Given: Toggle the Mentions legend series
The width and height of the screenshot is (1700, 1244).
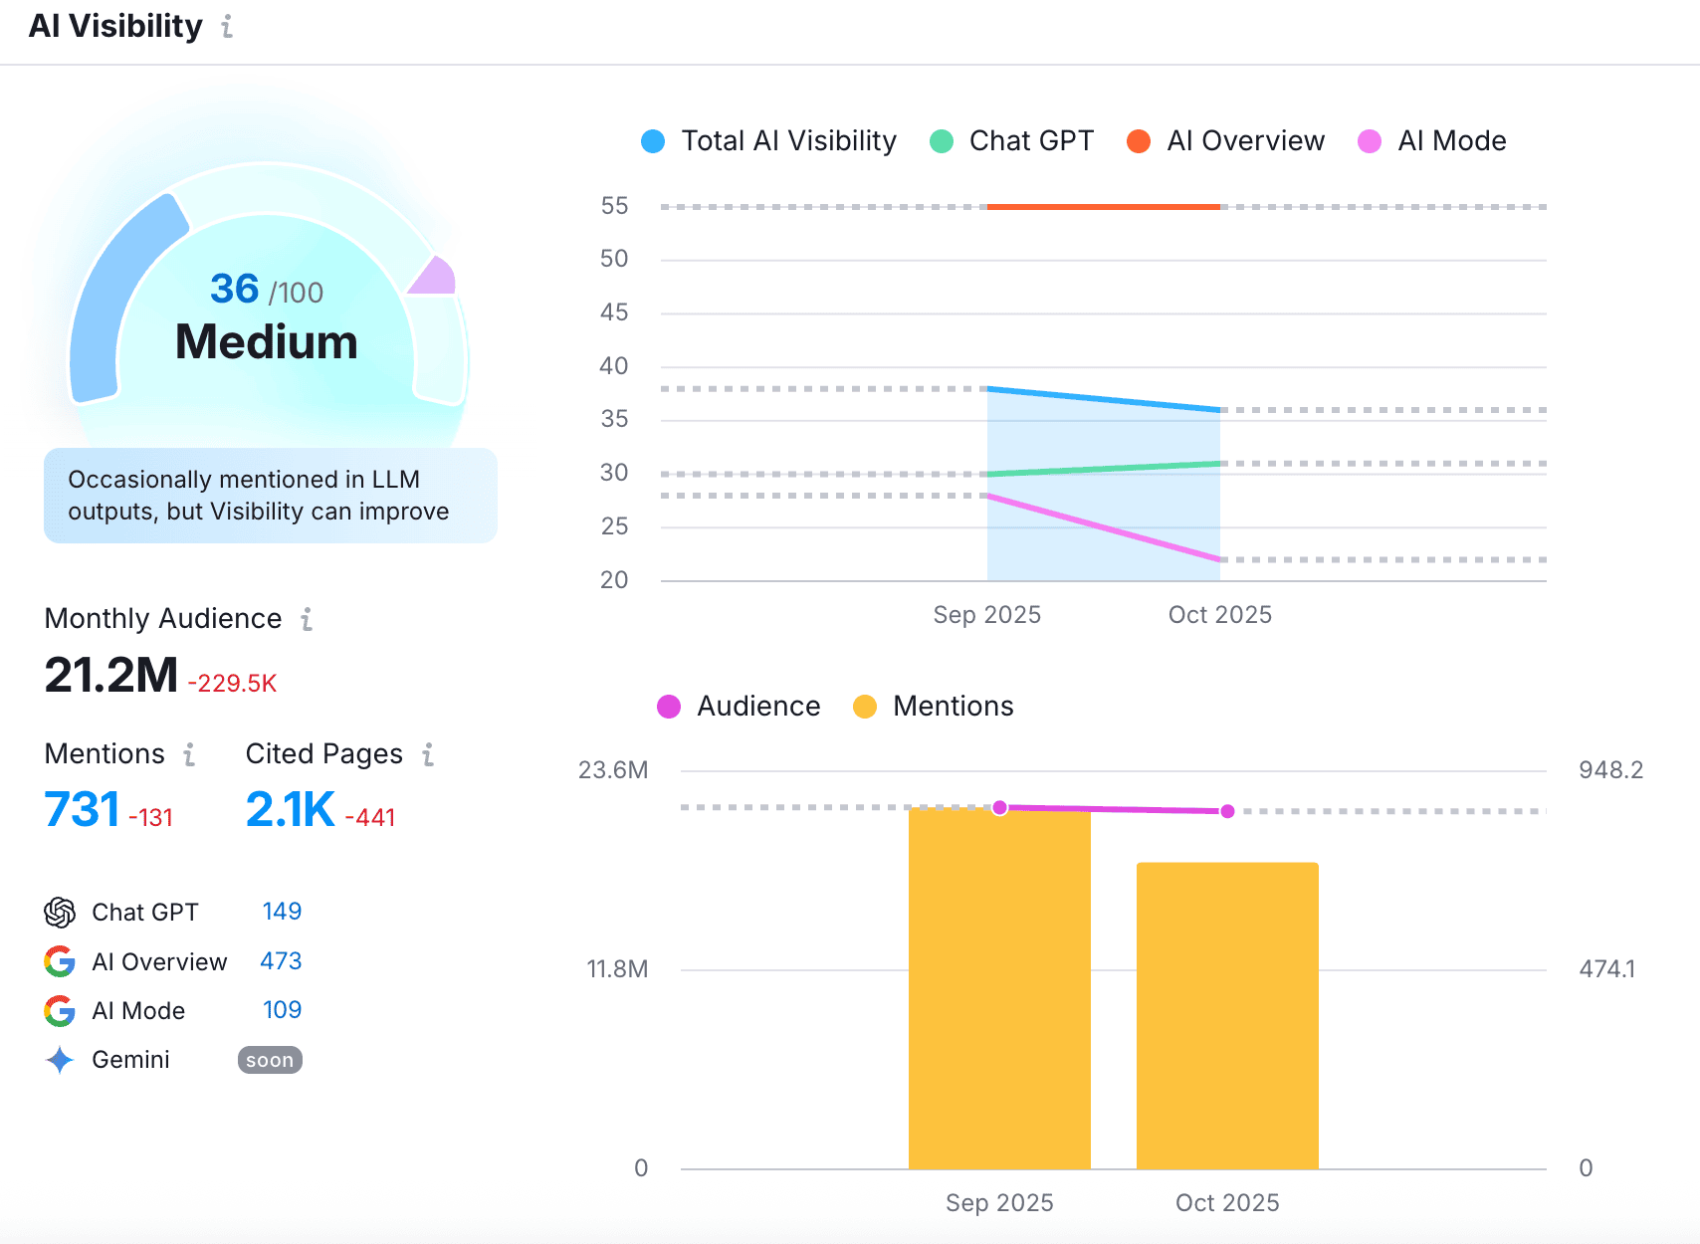Looking at the screenshot, I should [x=934, y=707].
